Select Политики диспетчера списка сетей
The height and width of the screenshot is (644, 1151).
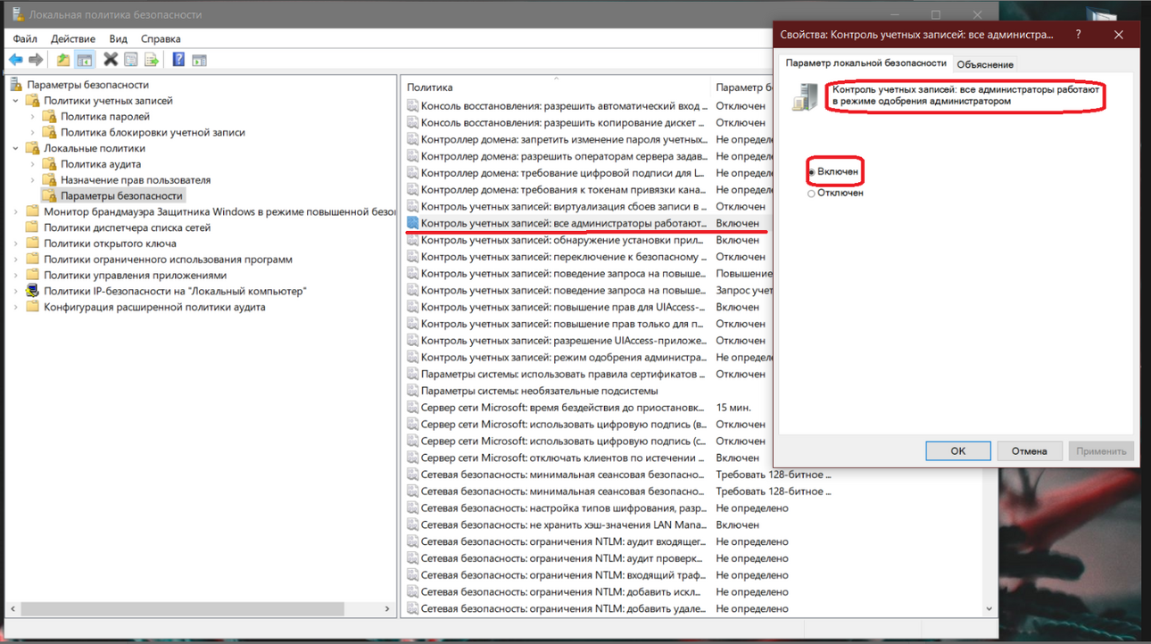coord(128,227)
